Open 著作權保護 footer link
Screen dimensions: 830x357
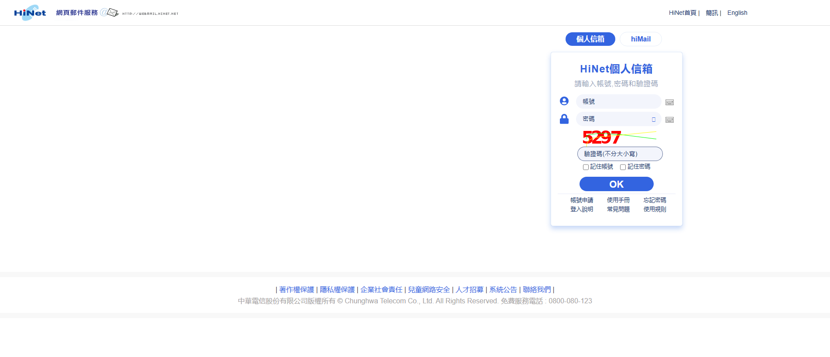point(296,289)
